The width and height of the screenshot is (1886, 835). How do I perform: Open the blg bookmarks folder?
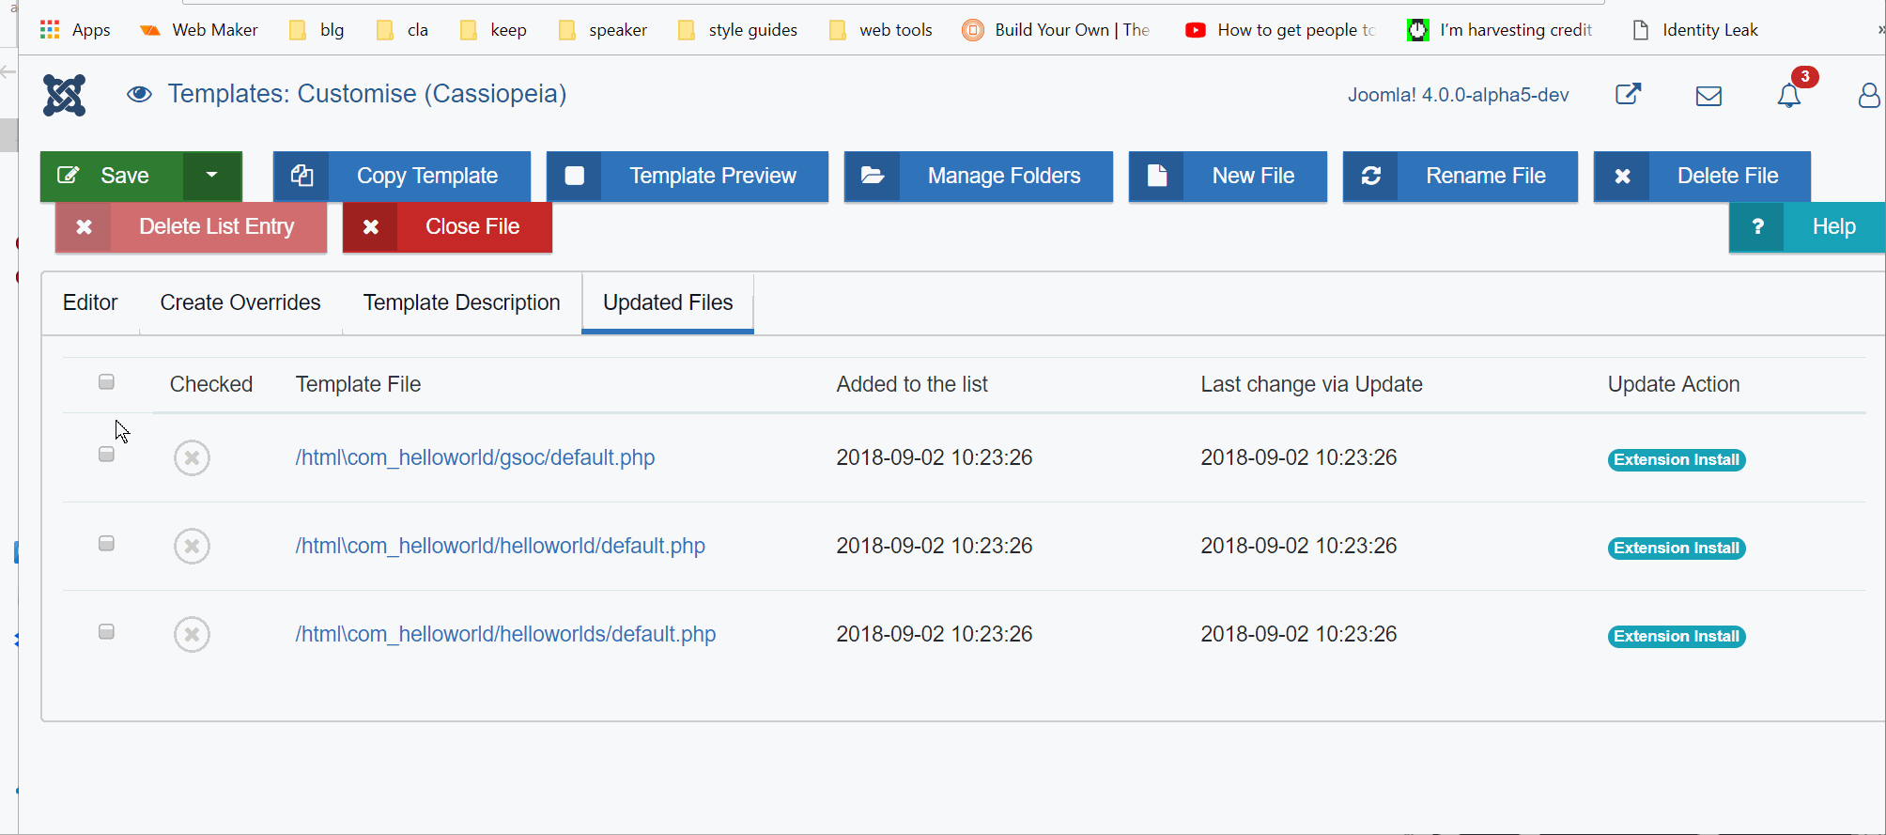pyautogui.click(x=317, y=30)
